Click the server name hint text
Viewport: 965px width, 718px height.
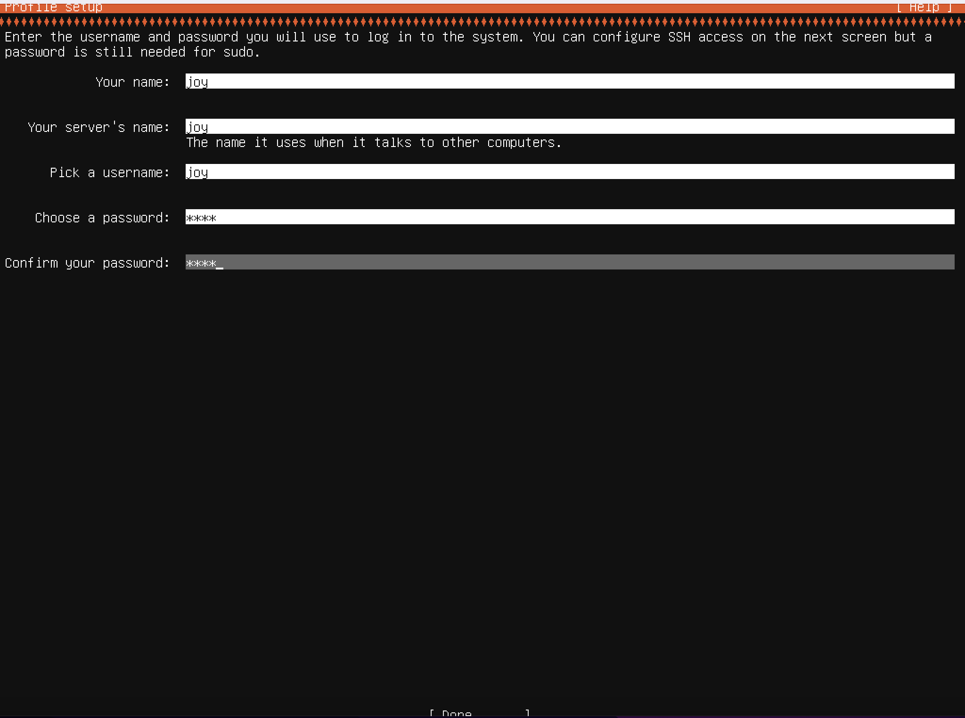click(374, 142)
